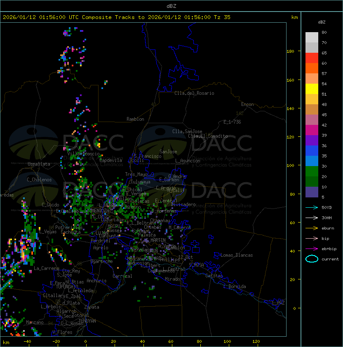Click the cyan 'current' ellipse legend icon
The height and width of the screenshot is (347, 343).
click(x=312, y=259)
